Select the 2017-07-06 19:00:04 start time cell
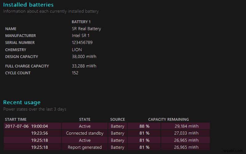The width and height of the screenshot is (246, 154). [26, 126]
